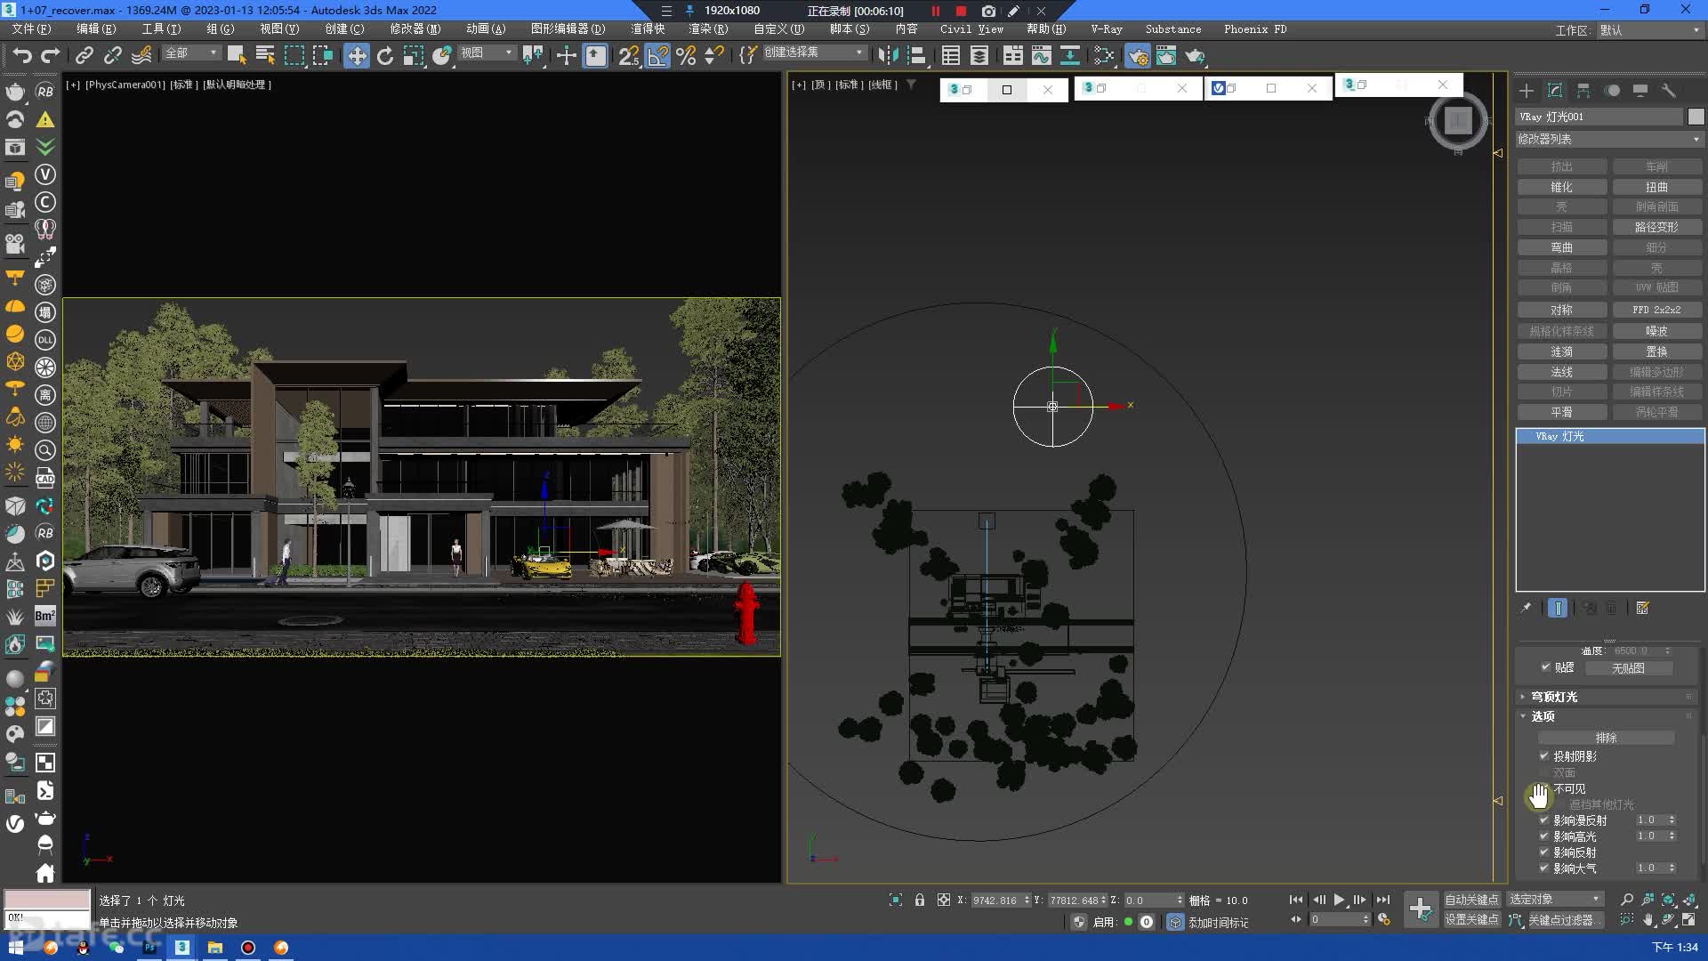Activate Unlink Selection tool

click(x=112, y=55)
